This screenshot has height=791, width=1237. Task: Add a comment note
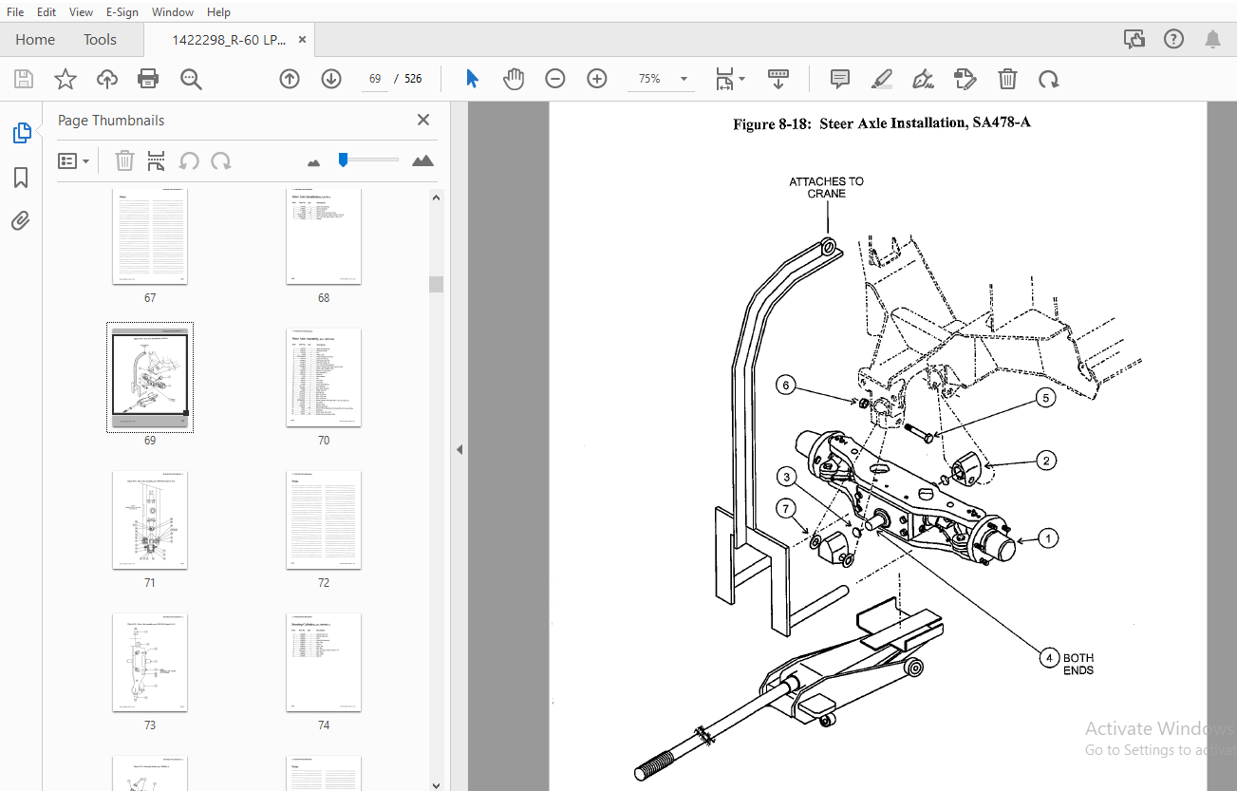point(840,79)
